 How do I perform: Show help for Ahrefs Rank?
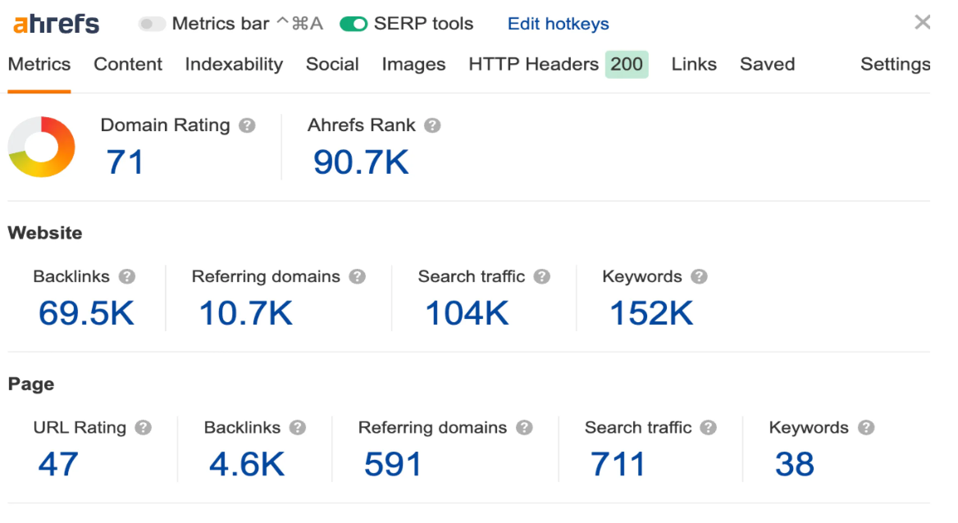tap(432, 125)
